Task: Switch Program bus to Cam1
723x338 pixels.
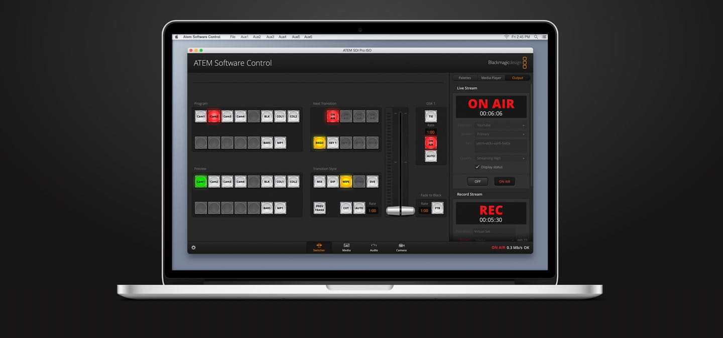Action: point(201,116)
